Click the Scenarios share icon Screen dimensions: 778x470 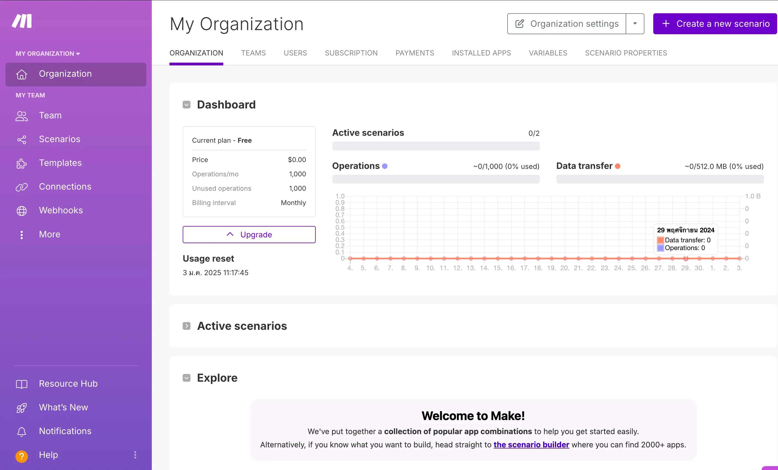(22, 140)
